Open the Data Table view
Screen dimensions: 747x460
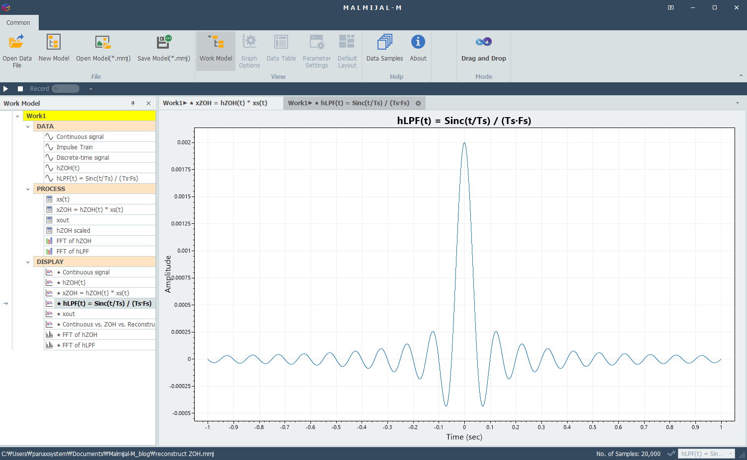[x=281, y=49]
